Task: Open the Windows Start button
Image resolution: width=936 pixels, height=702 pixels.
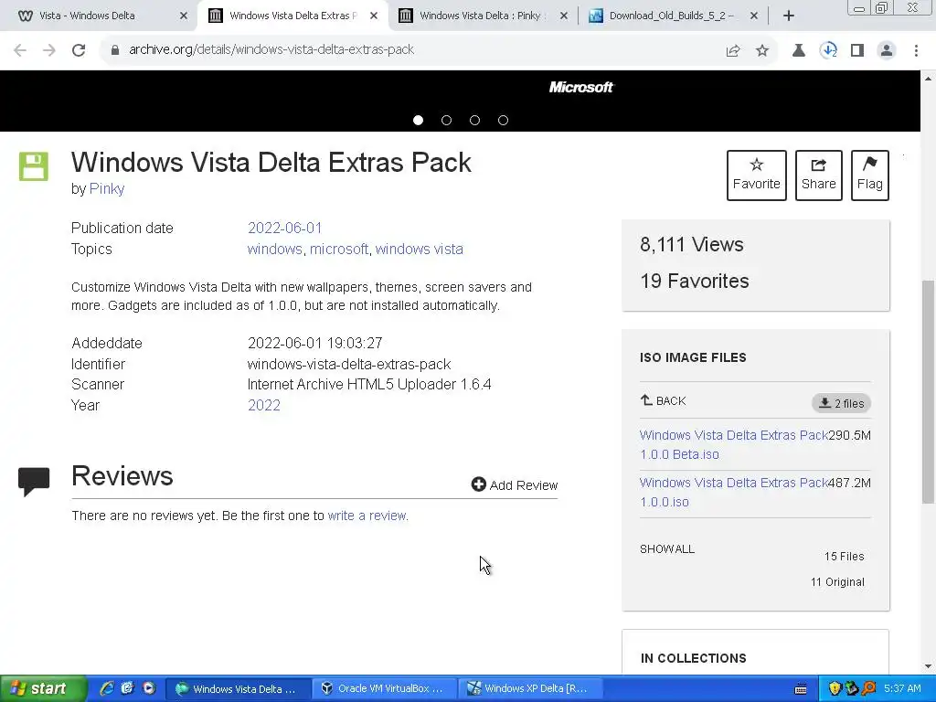Action: tap(43, 688)
